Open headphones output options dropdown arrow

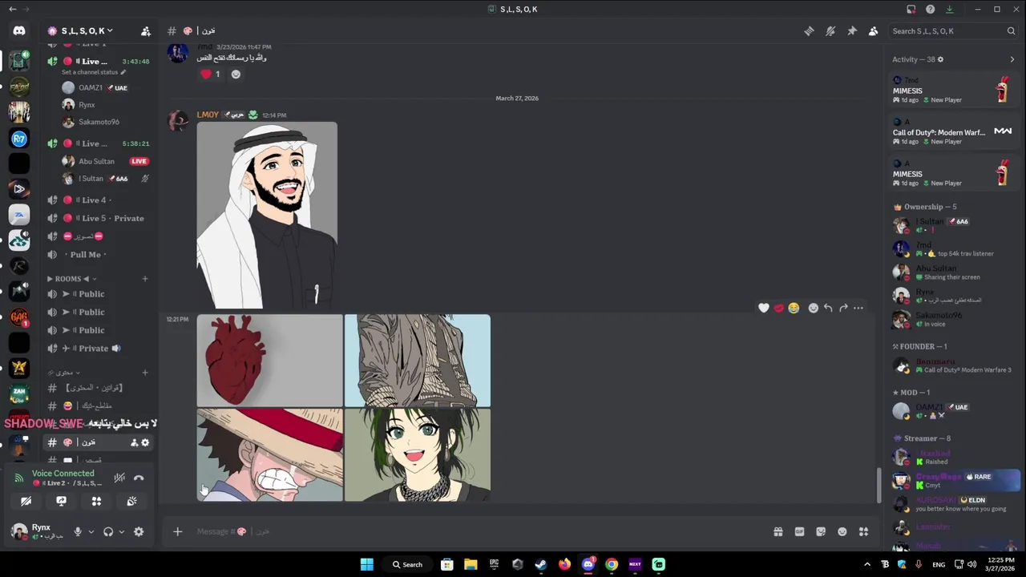121,531
